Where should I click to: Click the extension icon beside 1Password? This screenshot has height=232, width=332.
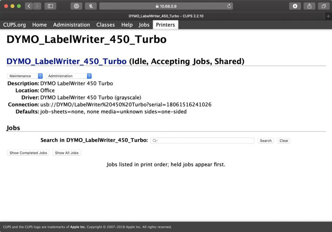[x=91, y=6]
